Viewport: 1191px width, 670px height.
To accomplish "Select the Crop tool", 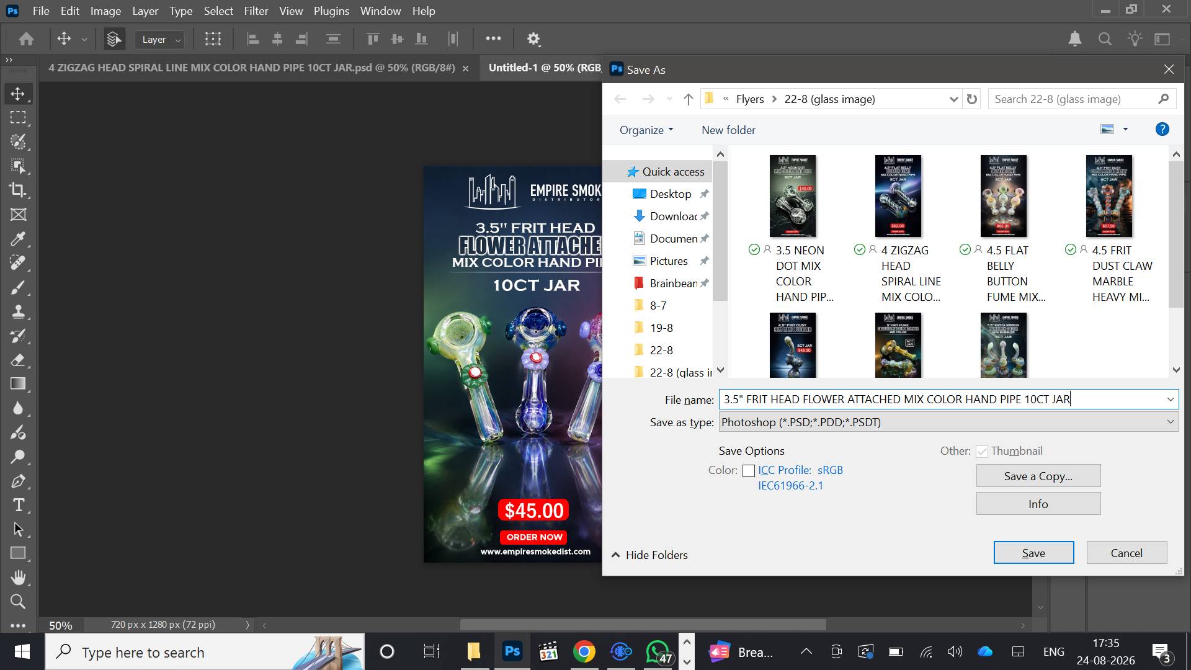I will (x=18, y=190).
